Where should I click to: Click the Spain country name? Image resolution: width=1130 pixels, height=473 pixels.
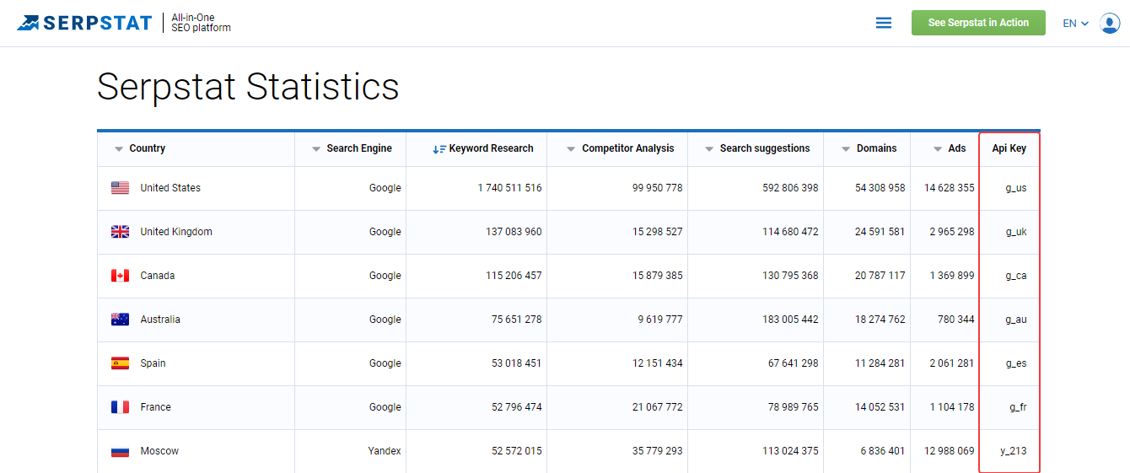coord(153,363)
